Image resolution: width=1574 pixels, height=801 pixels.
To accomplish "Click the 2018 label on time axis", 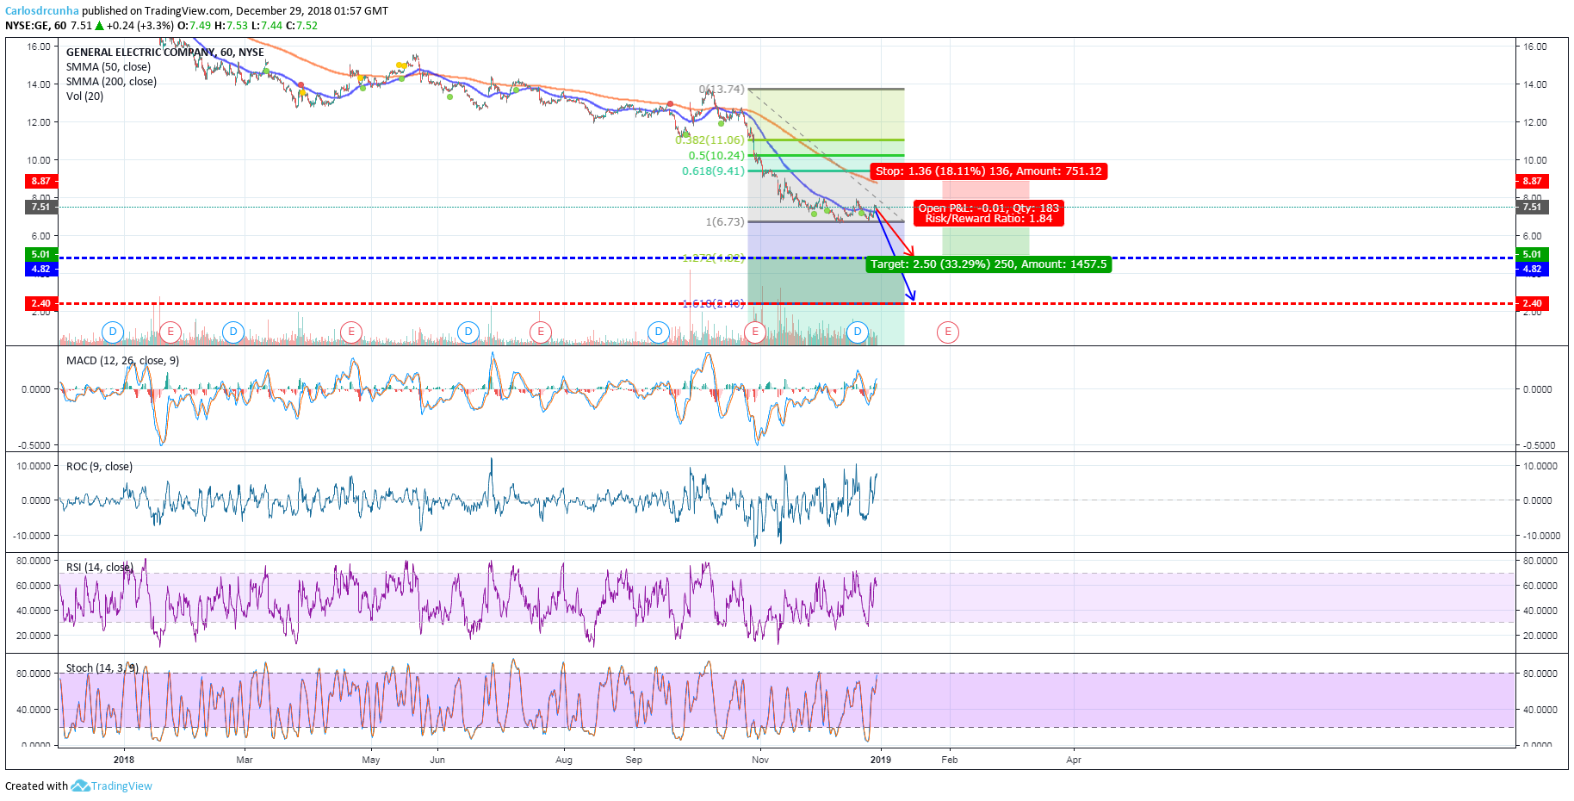I will (124, 761).
